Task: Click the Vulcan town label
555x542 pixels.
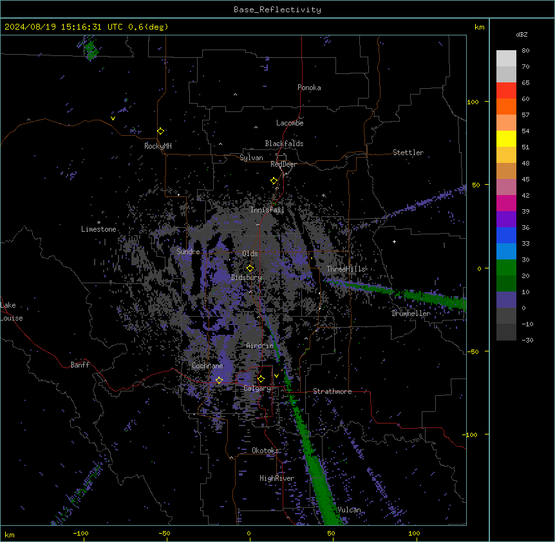Action: pos(350,510)
